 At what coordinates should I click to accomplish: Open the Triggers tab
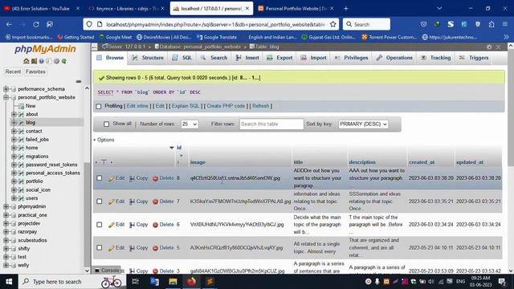pyautogui.click(x=474, y=58)
